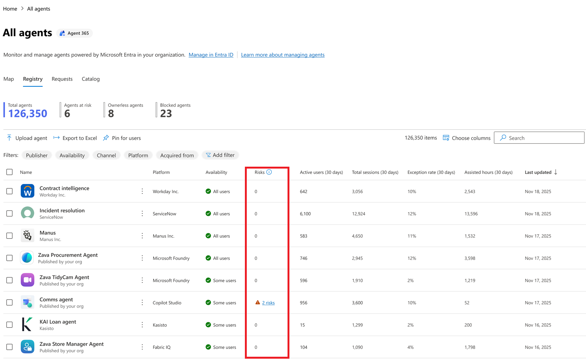The image size is (586, 359).
Task: Open the Acquired from filter
Action: point(177,155)
